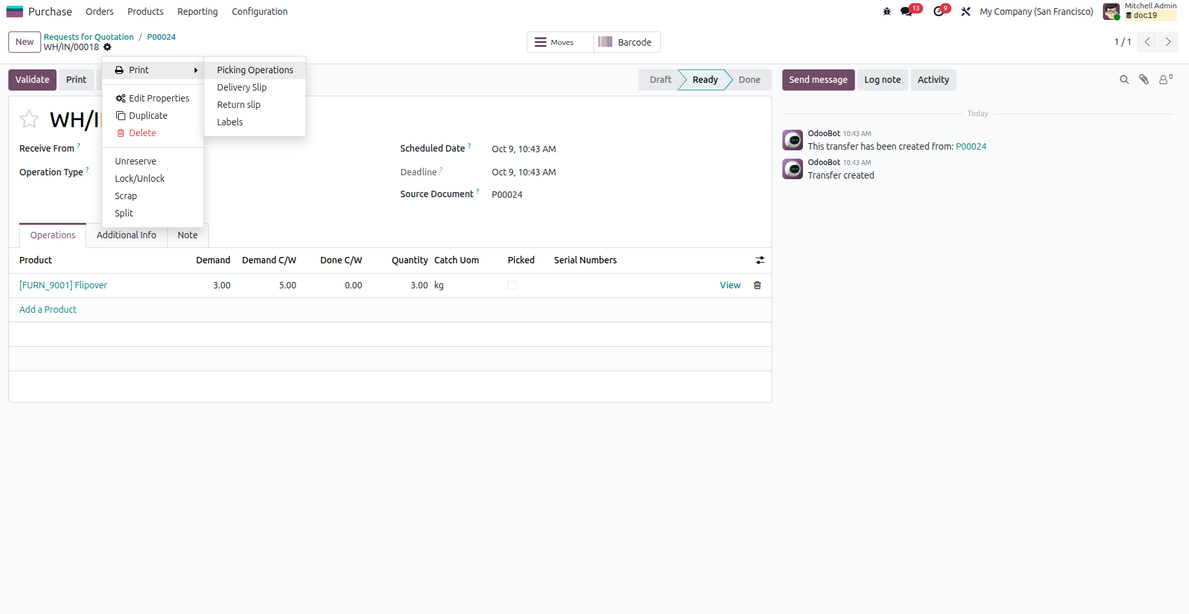Screen dimensions: 1189x614
Task: Click the gear actions icon beside WH/IN/00018
Action: click(x=107, y=47)
